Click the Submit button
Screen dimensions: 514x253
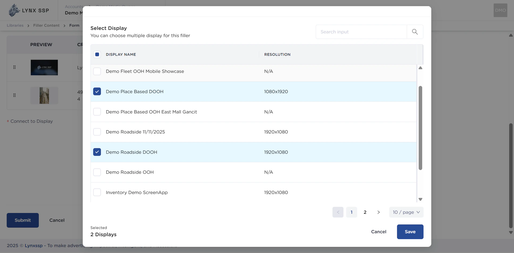[x=22, y=220]
